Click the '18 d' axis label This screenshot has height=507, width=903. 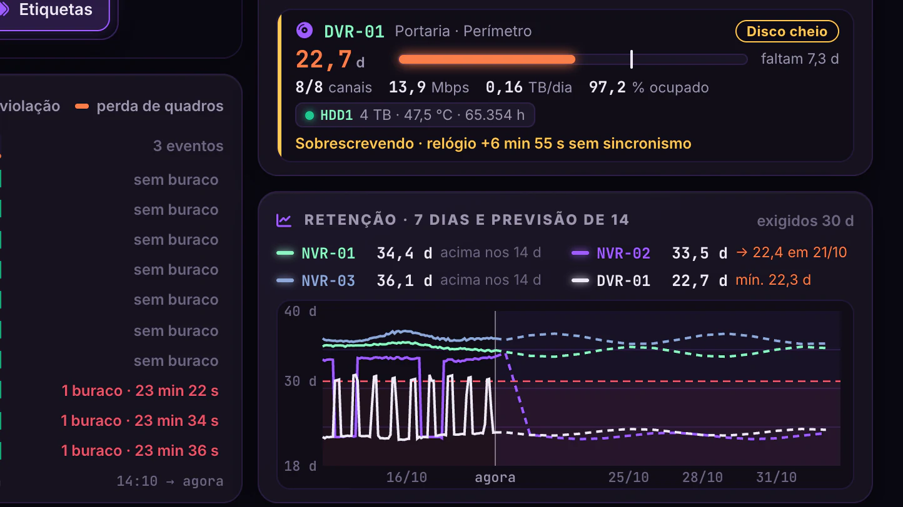click(x=300, y=466)
